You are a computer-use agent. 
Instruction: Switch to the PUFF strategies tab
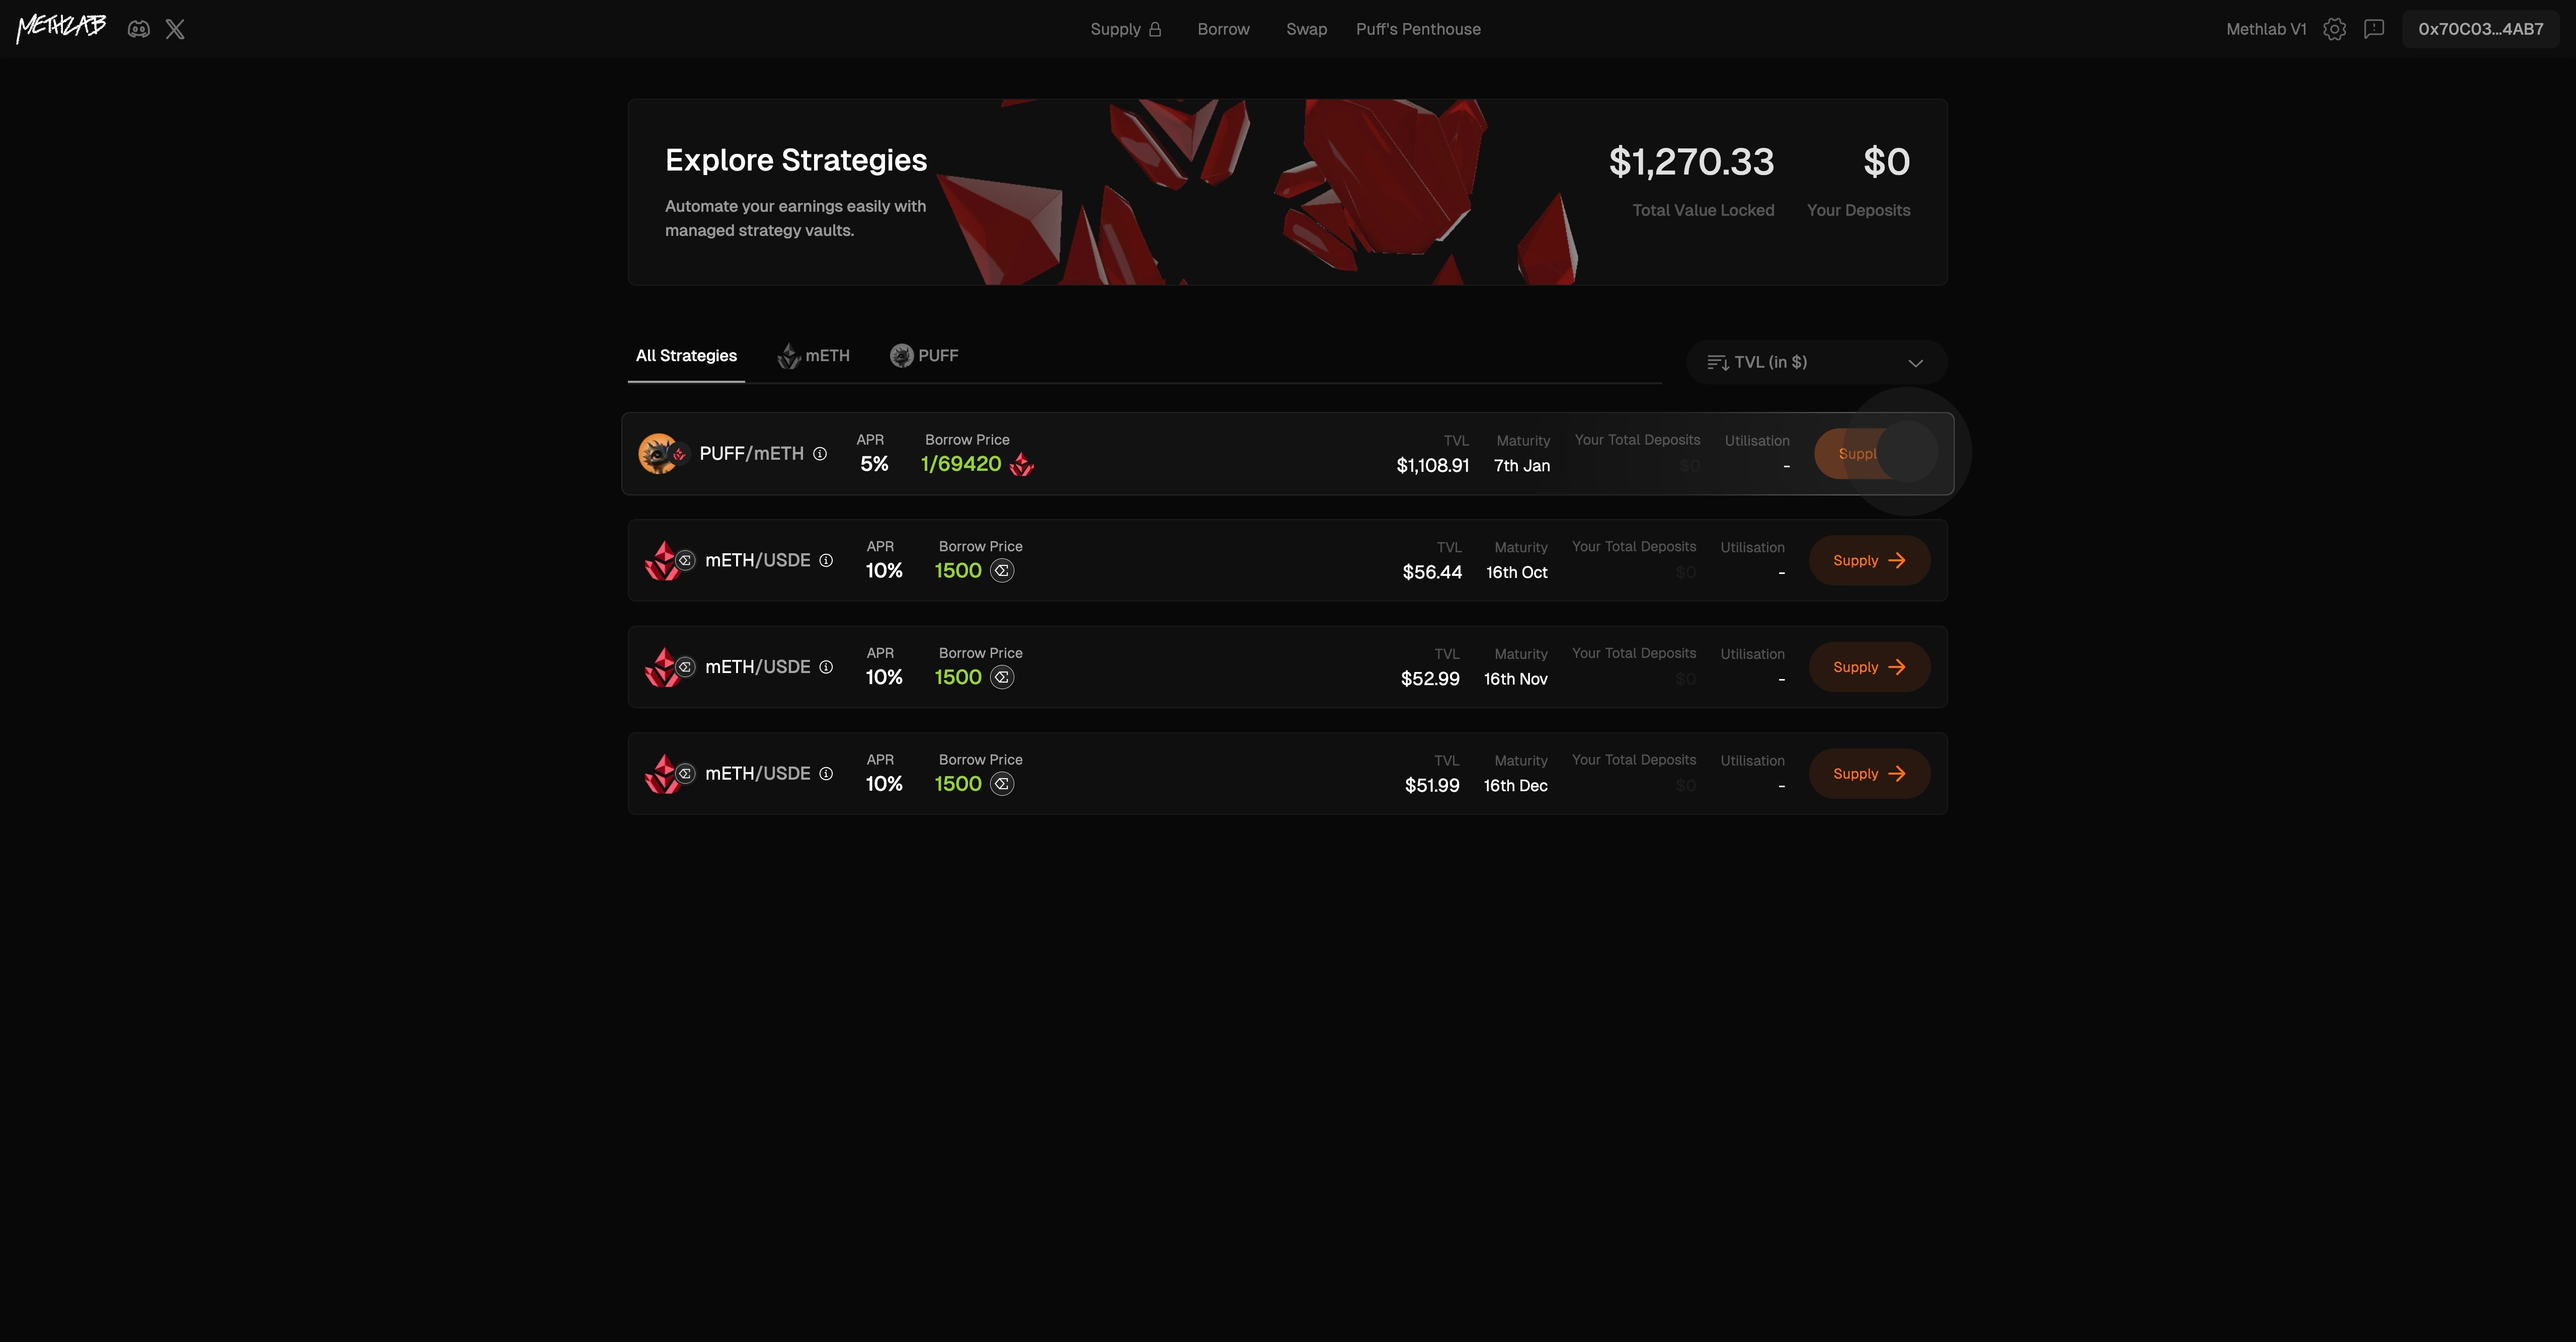pyautogui.click(x=924, y=356)
